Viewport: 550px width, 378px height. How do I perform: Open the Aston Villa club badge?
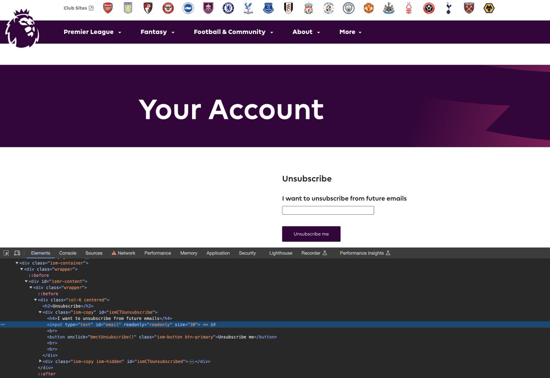tap(128, 8)
